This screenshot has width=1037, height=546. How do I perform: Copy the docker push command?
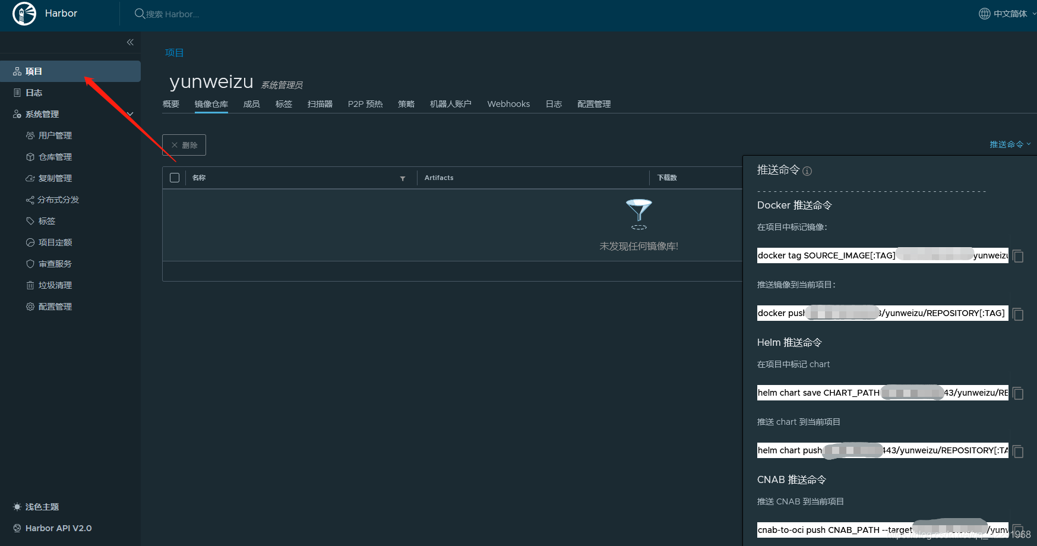pos(1018,314)
